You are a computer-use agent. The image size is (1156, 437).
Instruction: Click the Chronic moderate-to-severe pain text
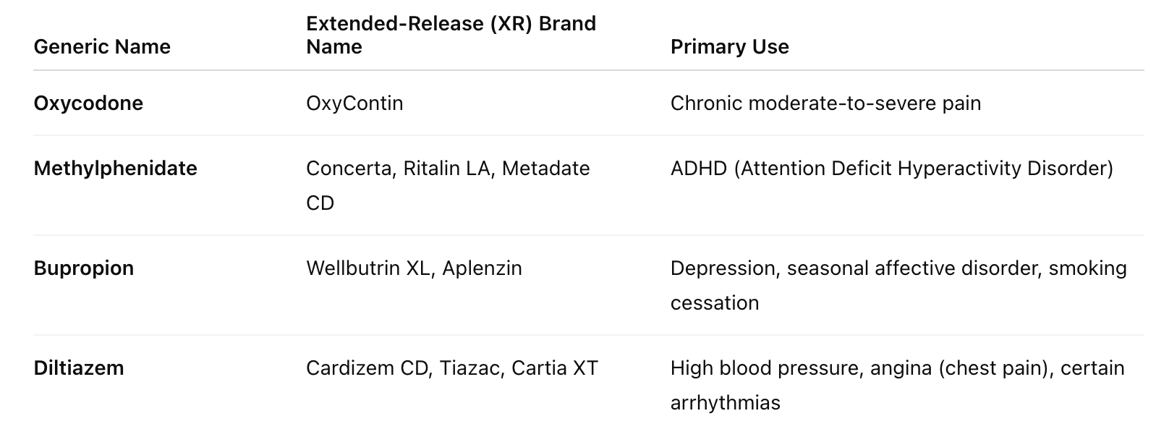[x=825, y=103]
